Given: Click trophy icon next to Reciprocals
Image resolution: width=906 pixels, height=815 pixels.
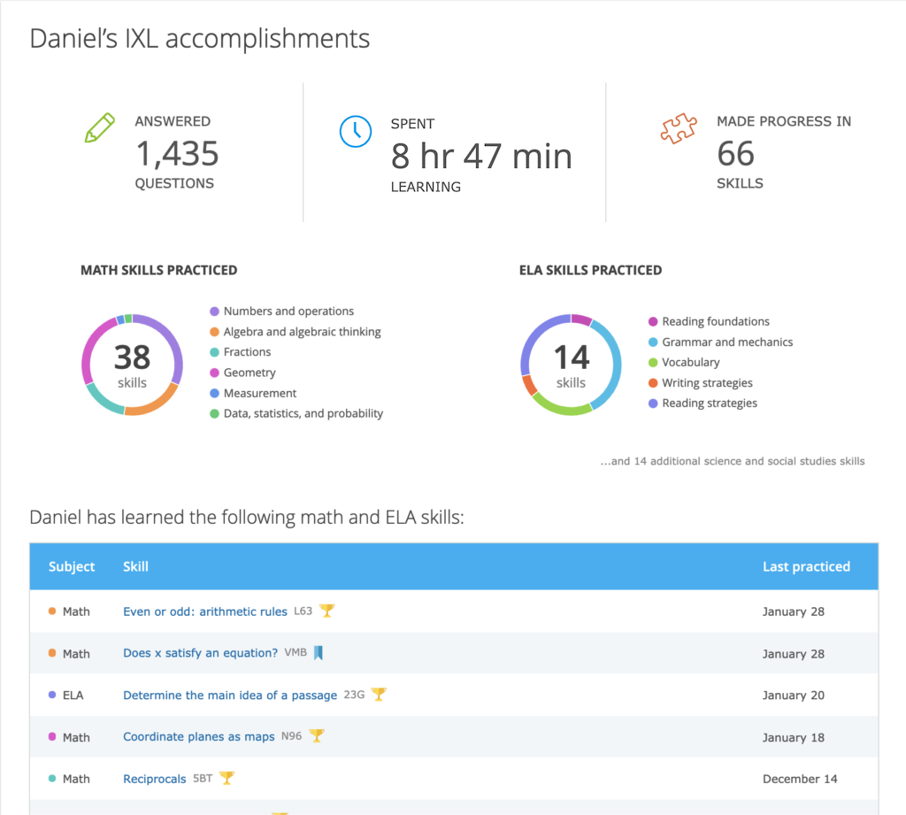Looking at the screenshot, I should (x=227, y=778).
